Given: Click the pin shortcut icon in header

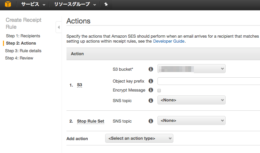Looking at the screenshot, I should point(106,4).
